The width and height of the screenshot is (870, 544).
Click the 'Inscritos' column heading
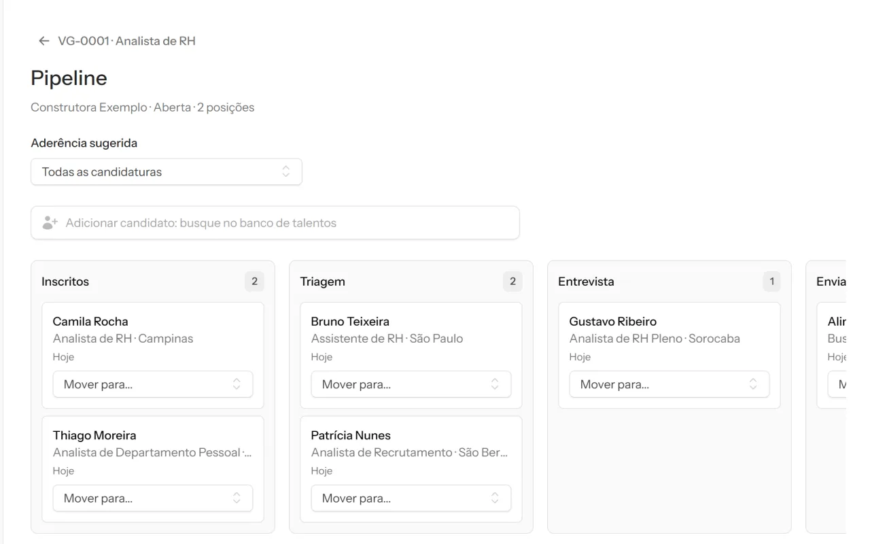(65, 282)
